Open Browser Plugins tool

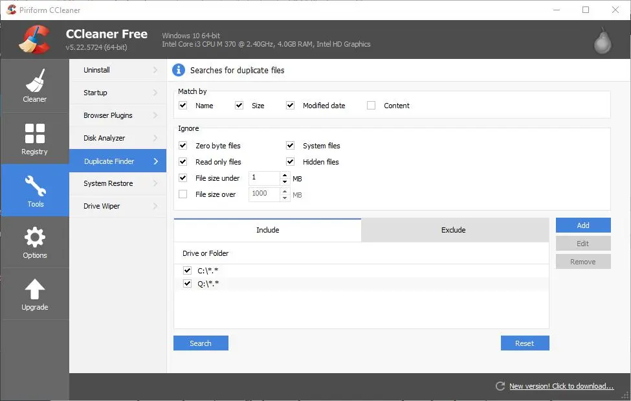[118, 115]
